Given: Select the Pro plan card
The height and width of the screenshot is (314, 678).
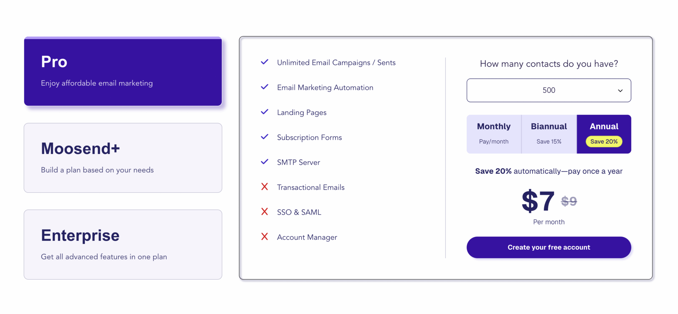Looking at the screenshot, I should (123, 71).
